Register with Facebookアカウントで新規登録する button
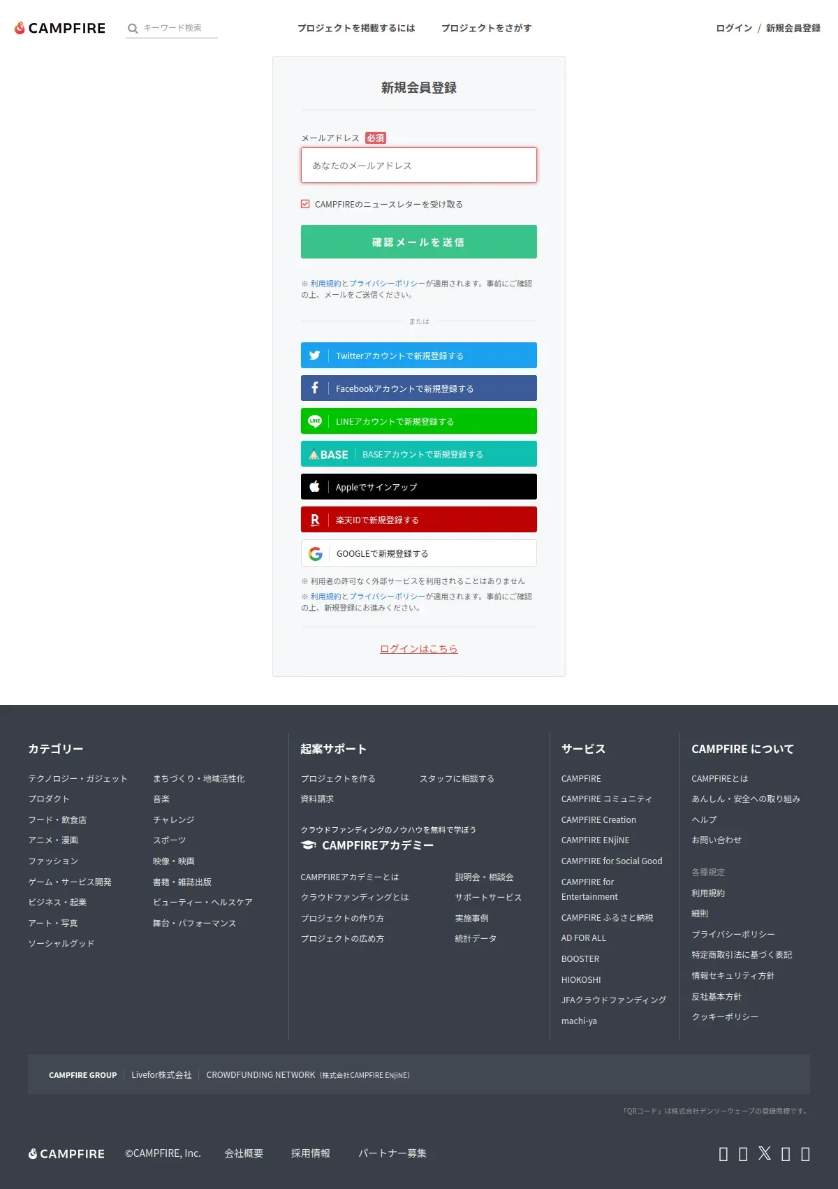Viewport: 838px width, 1189px height. [419, 388]
